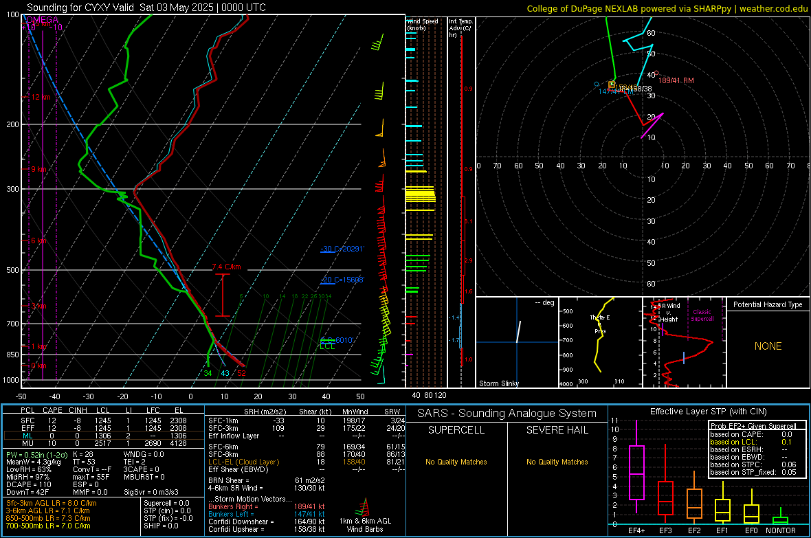Image resolution: width=811 pixels, height=538 pixels.
Task: Click 'Prob EF2+ Given Supercell' legend title
Action: point(753,426)
